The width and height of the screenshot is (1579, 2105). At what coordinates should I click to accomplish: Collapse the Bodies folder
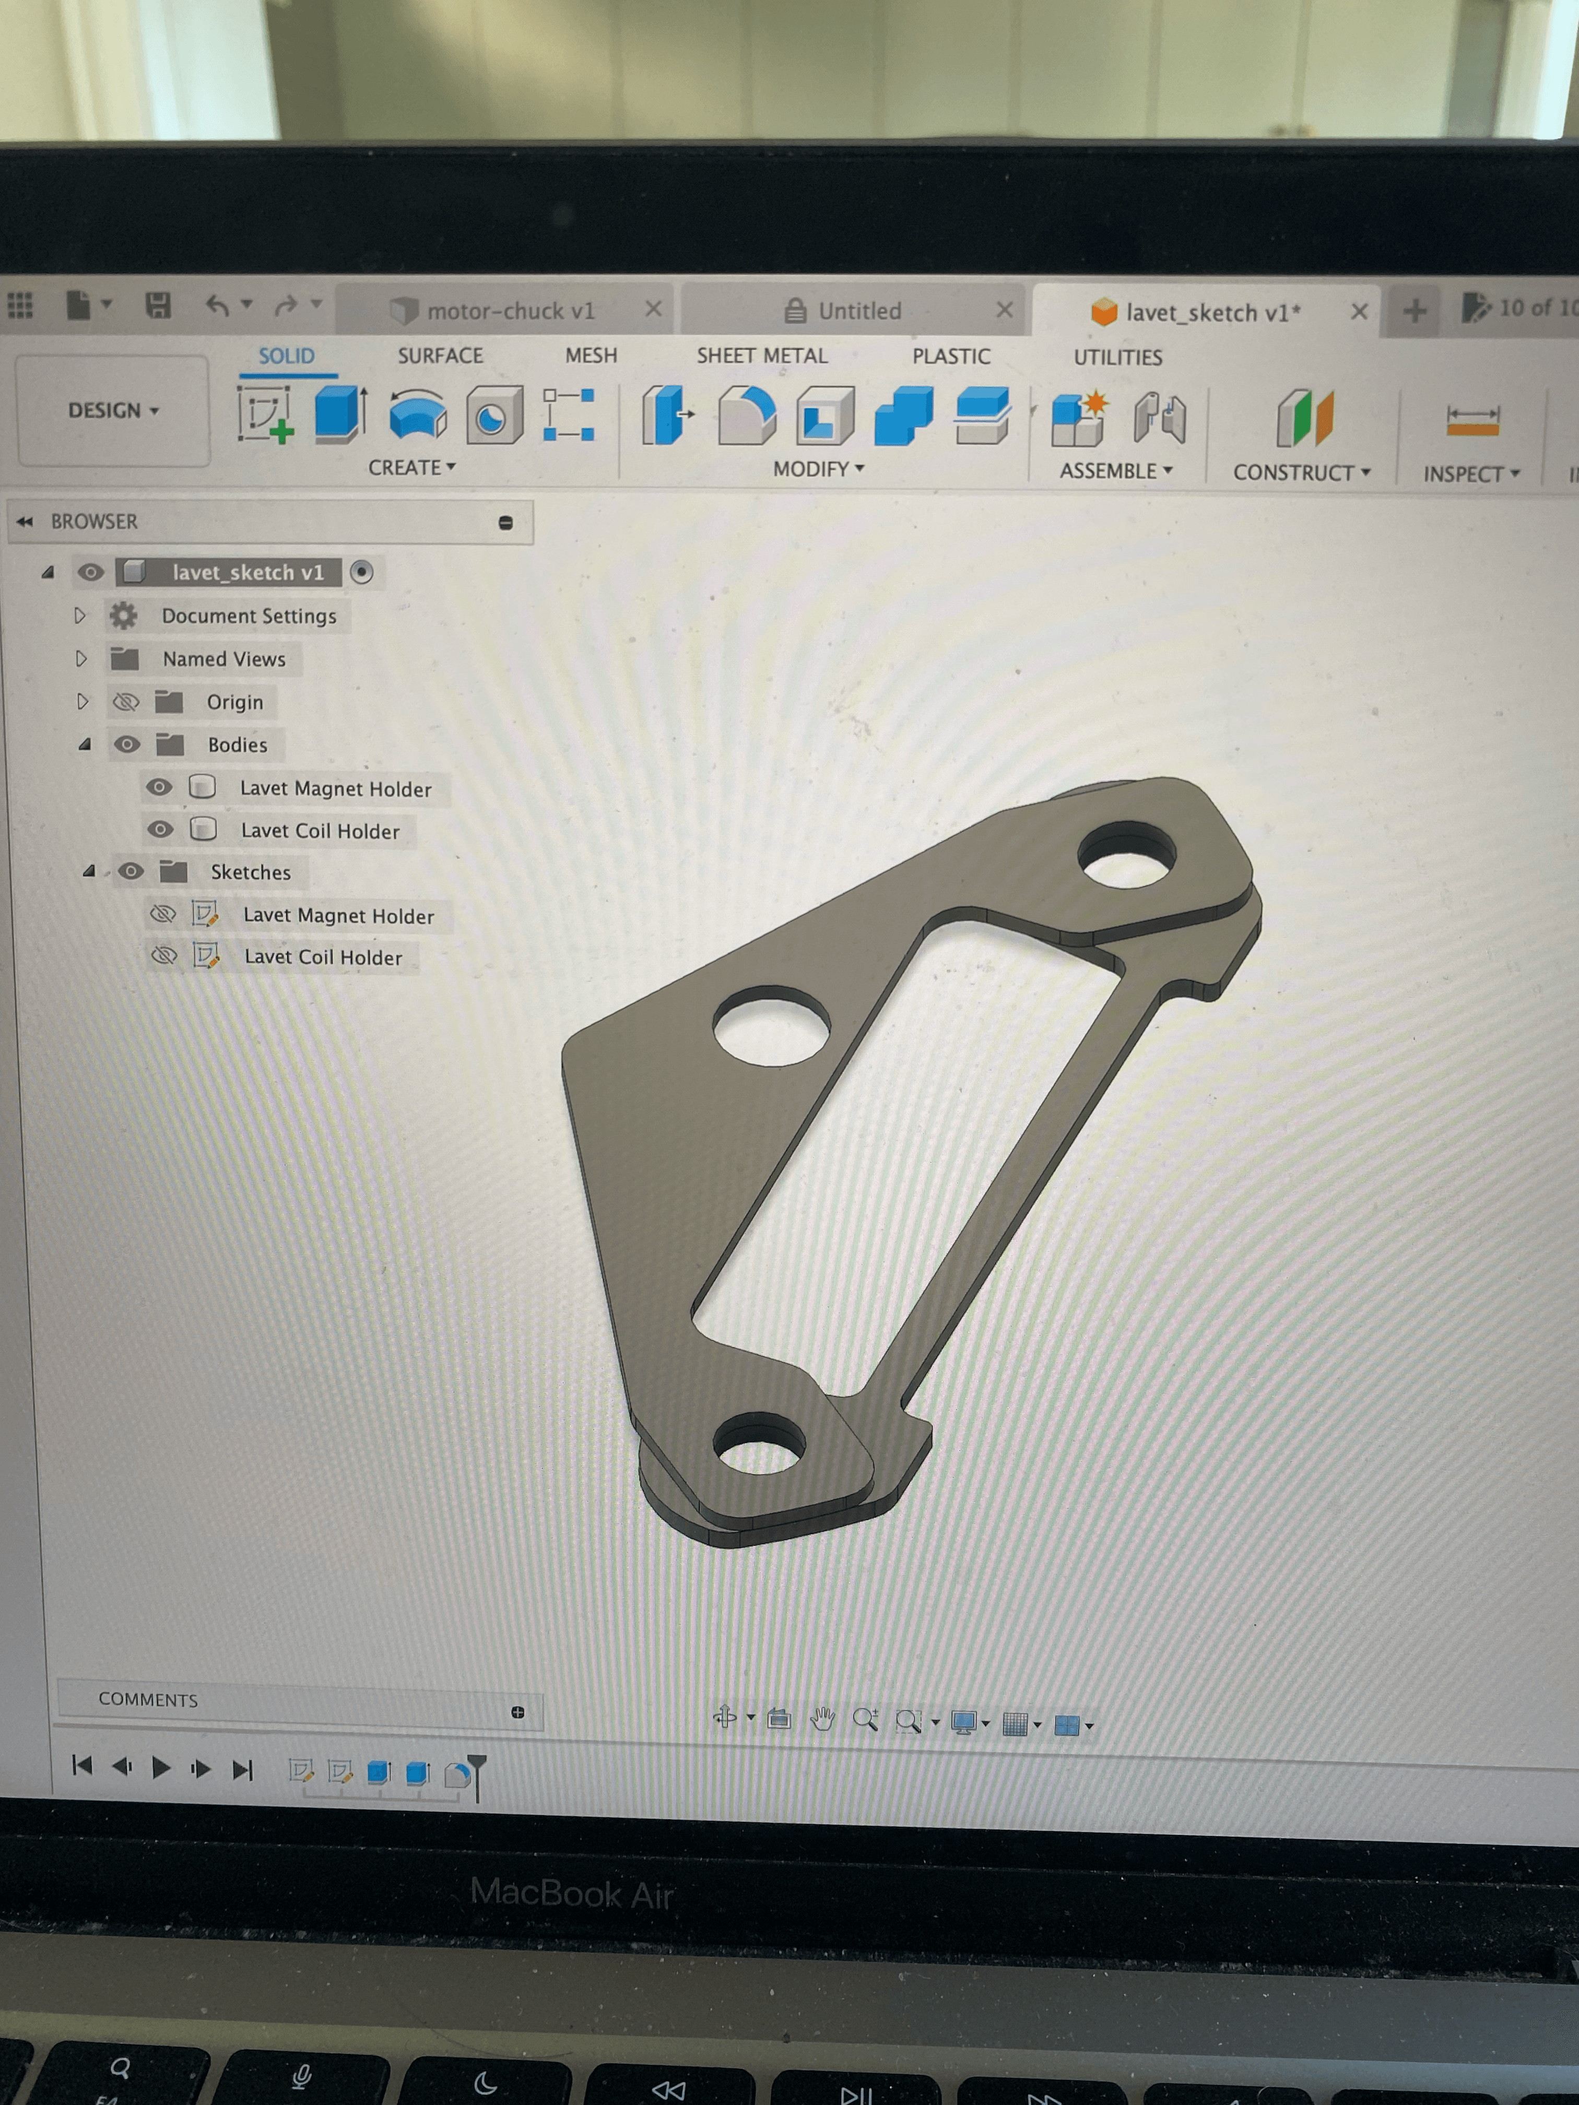(85, 744)
